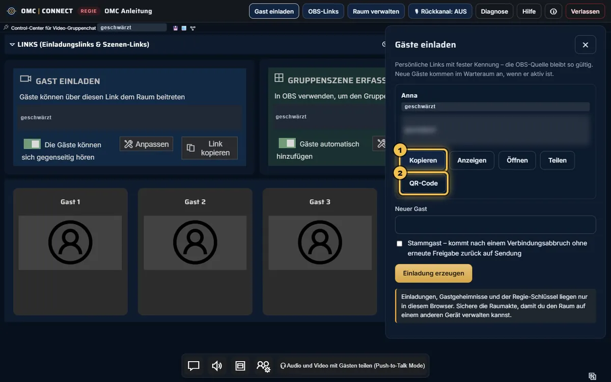Check the Stammgast checkbox
Image resolution: width=611 pixels, height=382 pixels.
tap(400, 243)
